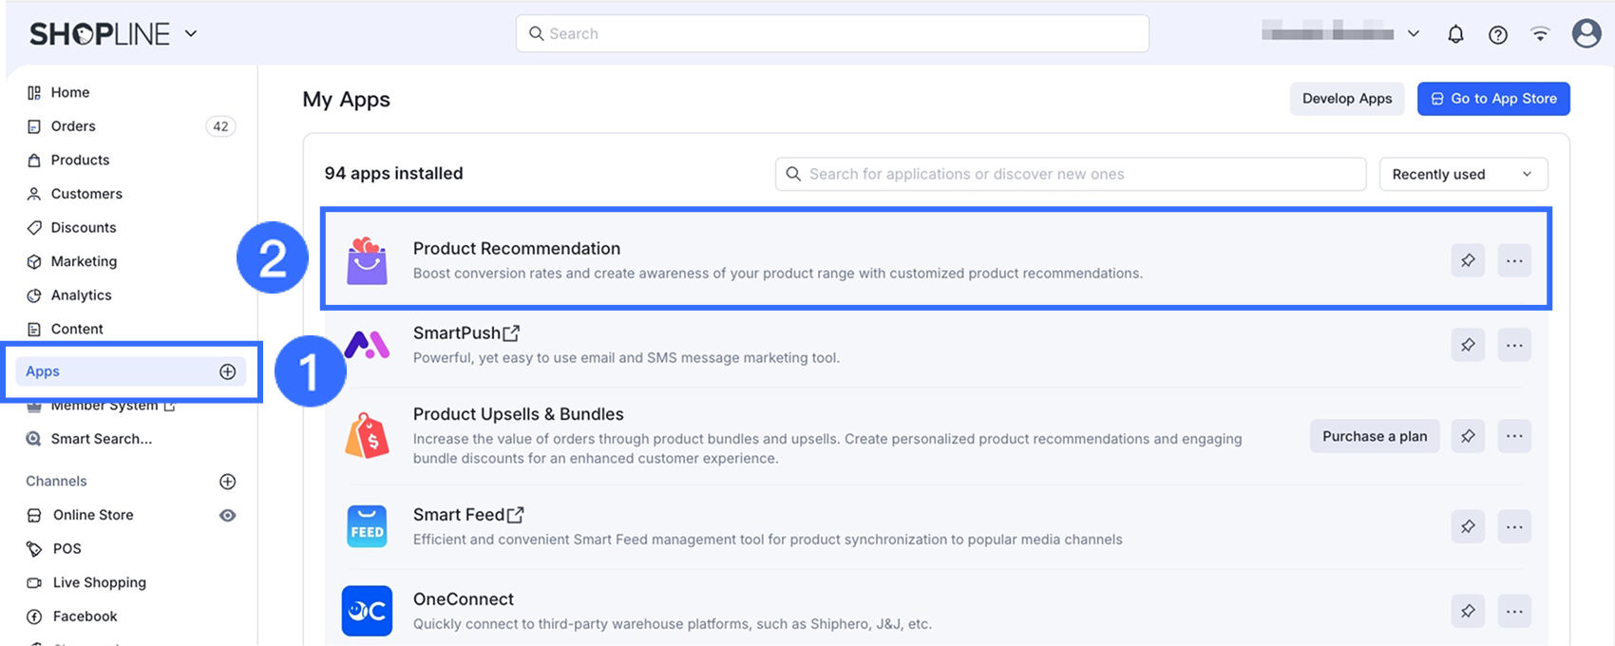Click the Purchase a plan button
The height and width of the screenshot is (646, 1615).
click(x=1375, y=436)
